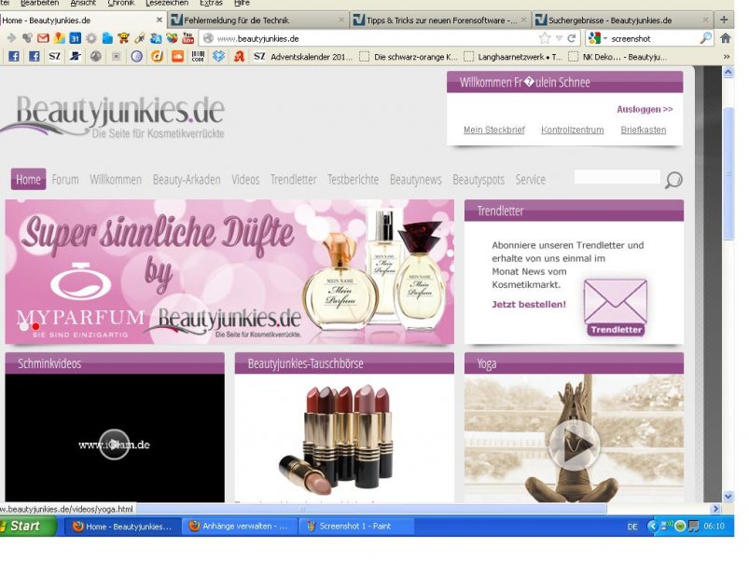Open a new tab with the plus button

click(x=724, y=20)
